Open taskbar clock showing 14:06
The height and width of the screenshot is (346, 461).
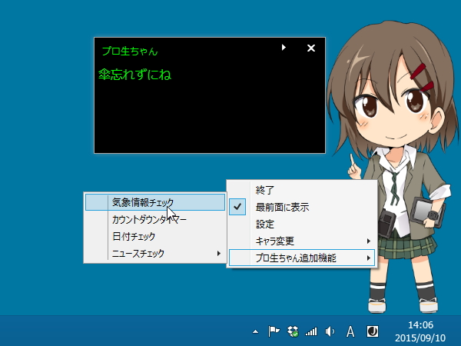420,331
